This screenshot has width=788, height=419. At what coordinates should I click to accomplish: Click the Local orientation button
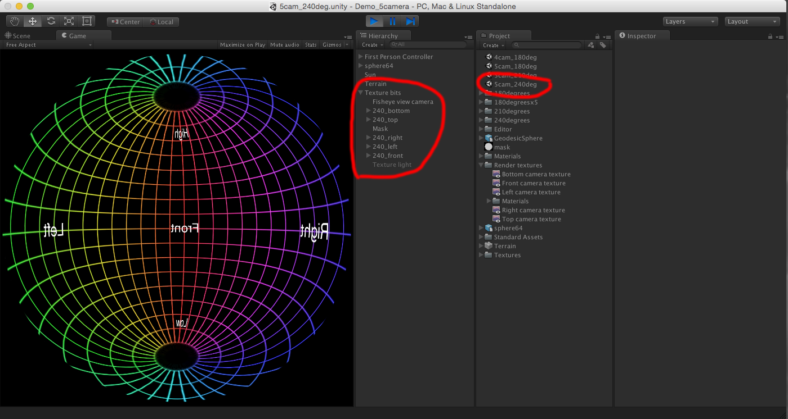[x=161, y=22]
